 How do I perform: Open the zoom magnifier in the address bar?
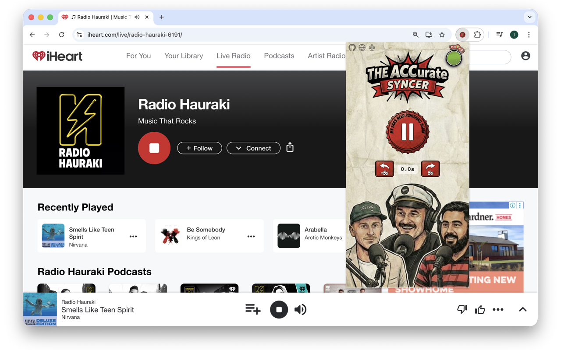point(415,35)
